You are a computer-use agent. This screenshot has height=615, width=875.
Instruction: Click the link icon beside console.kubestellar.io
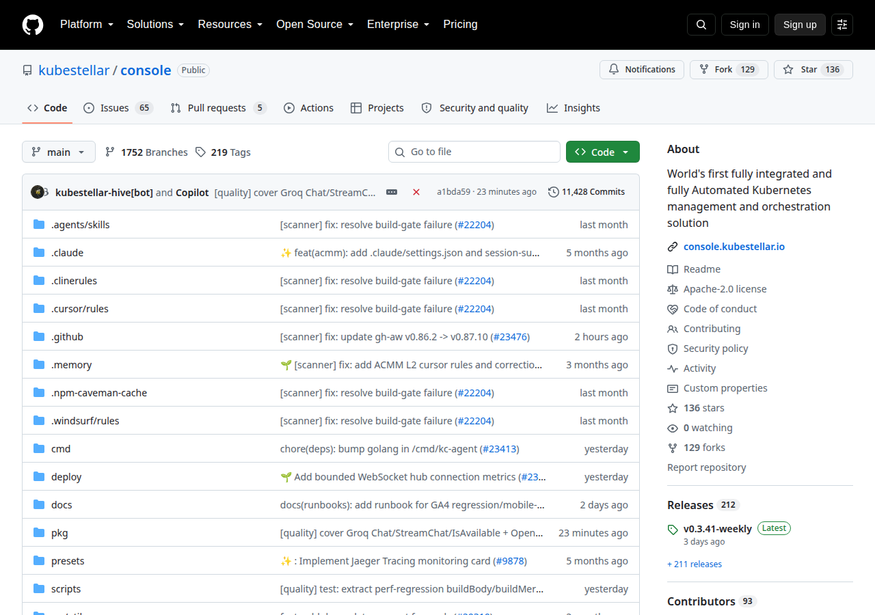pos(673,247)
